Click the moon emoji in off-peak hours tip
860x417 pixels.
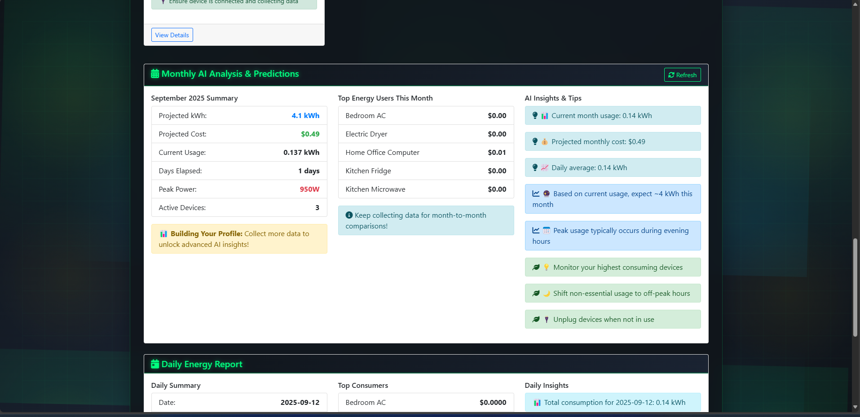(x=546, y=294)
